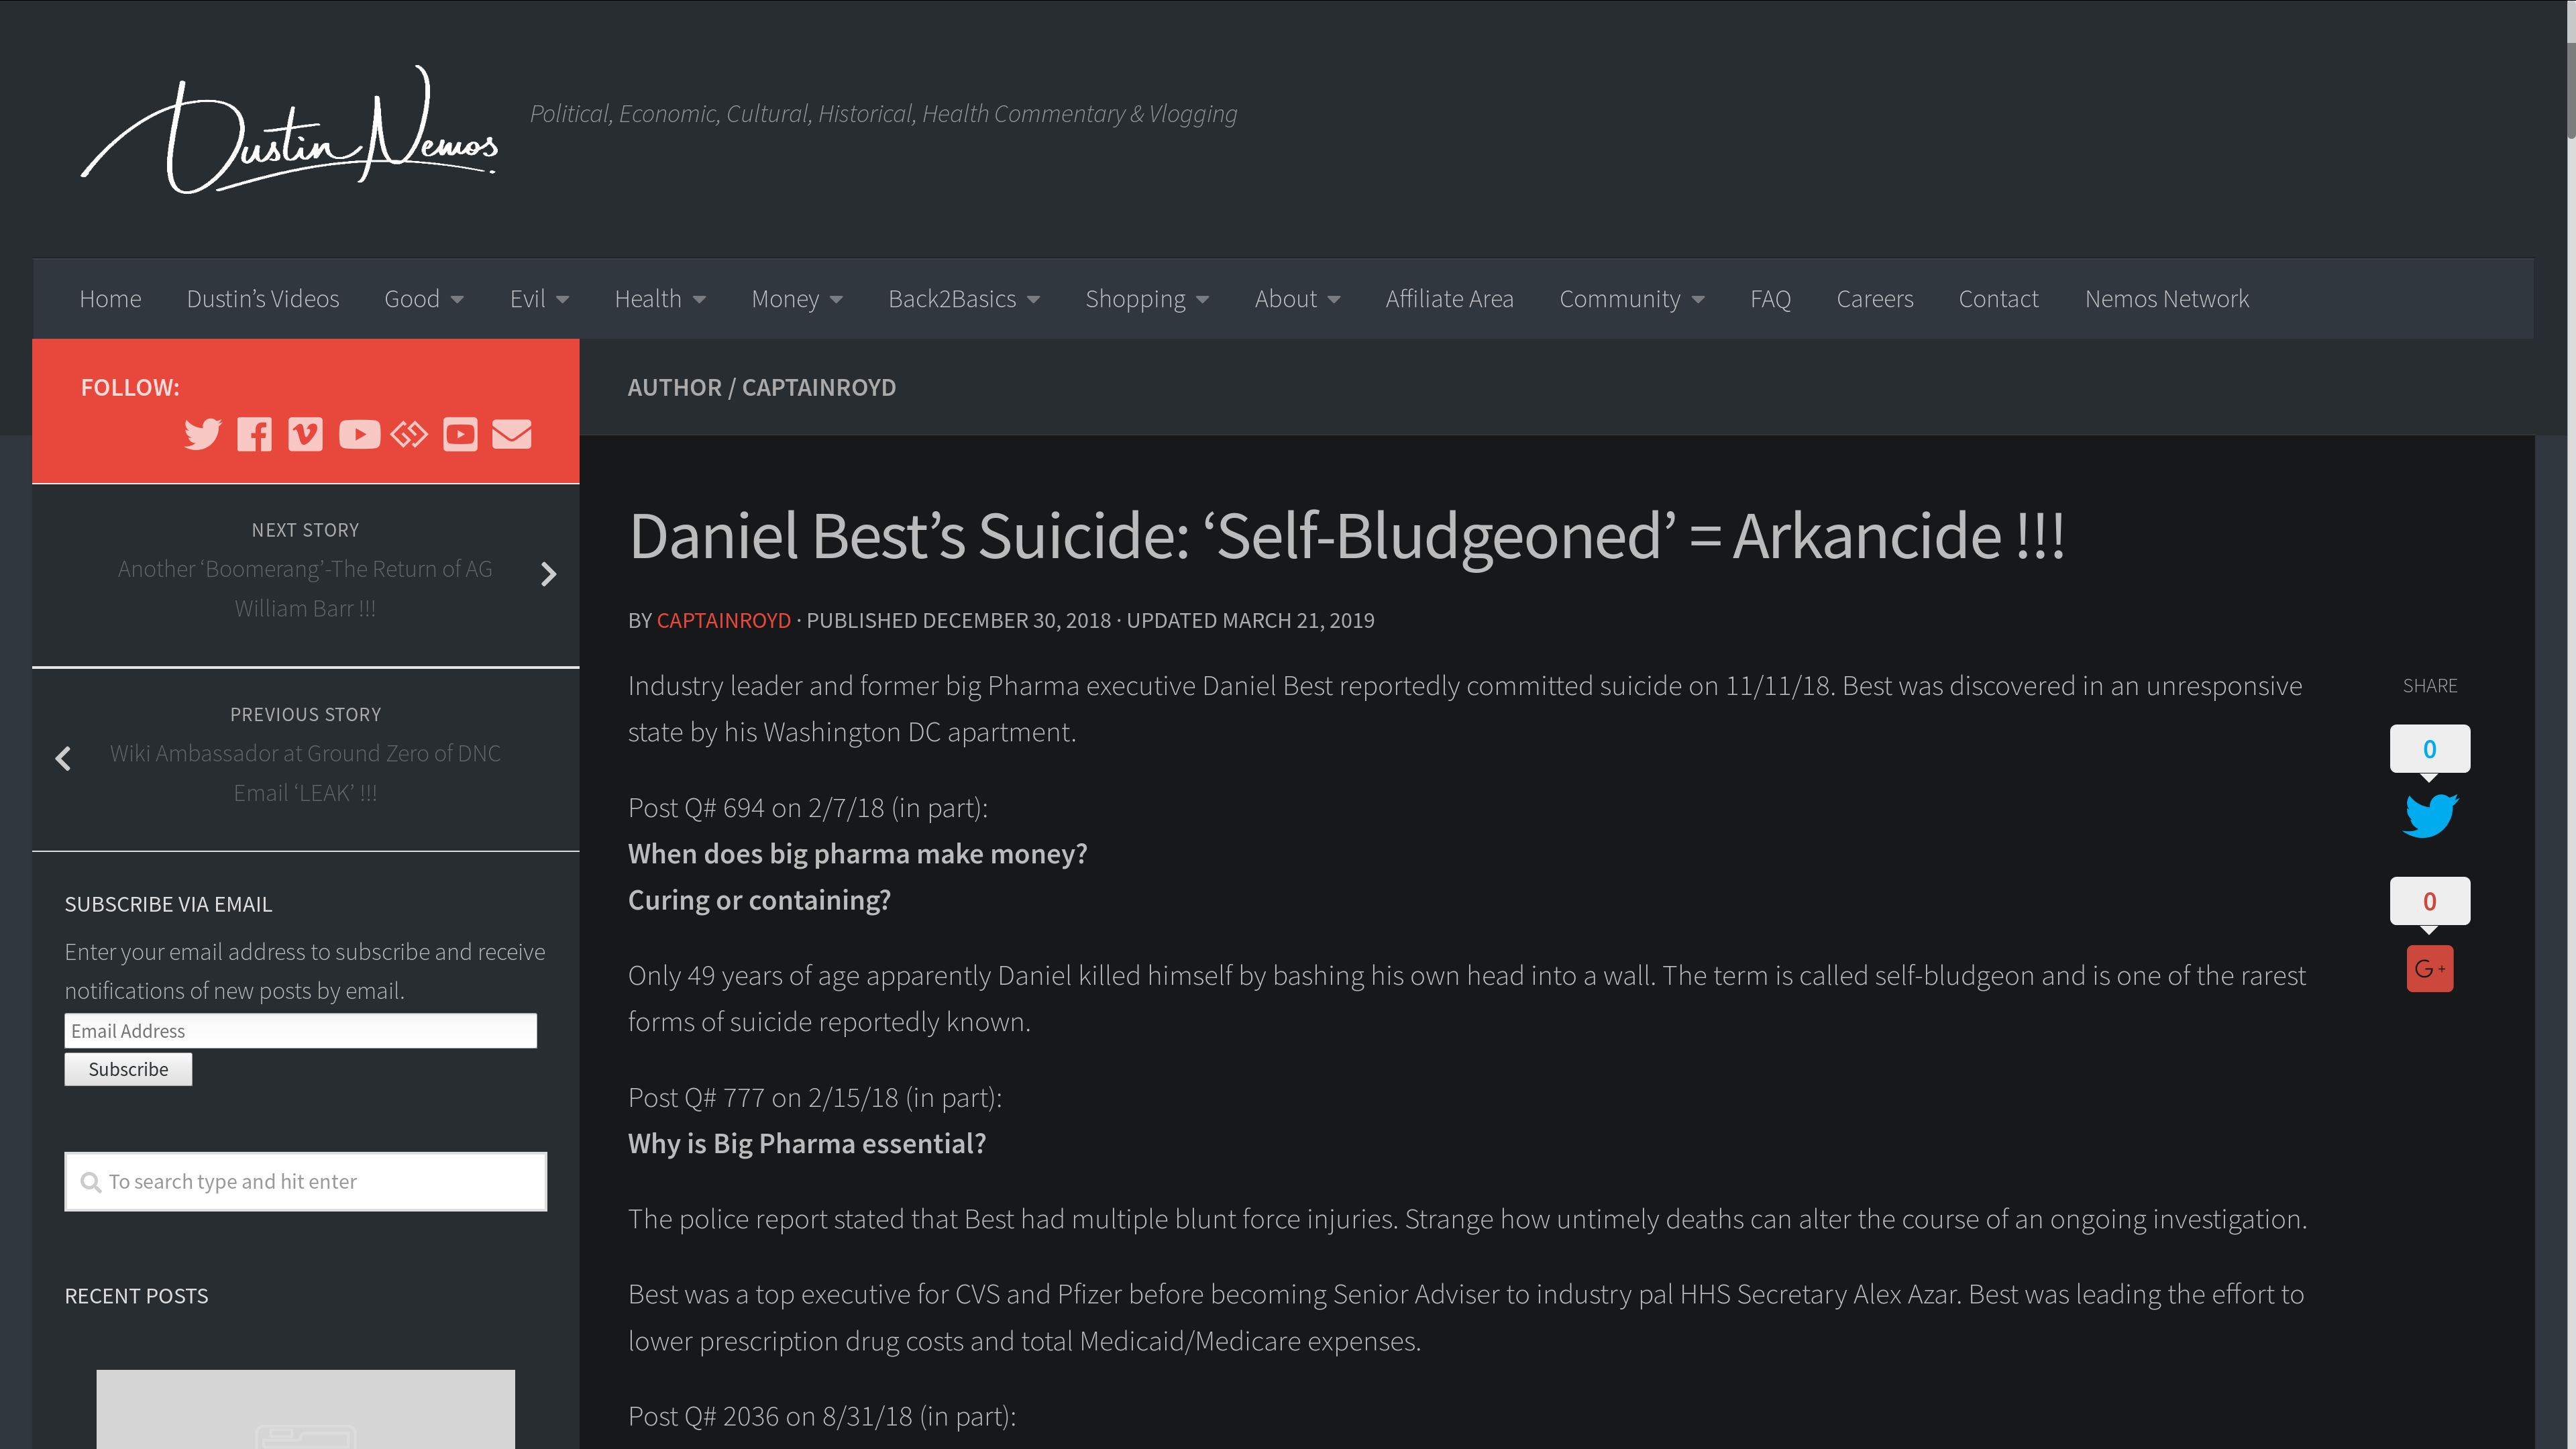Click the square YouTube follow icon
Image resolution: width=2576 pixels, height=1449 pixels.
coord(460,434)
